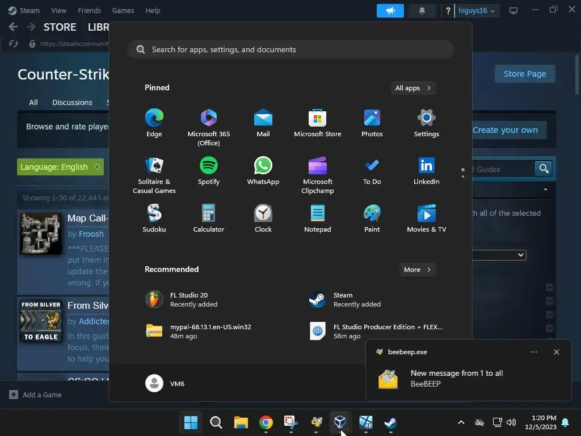Collapse the guides filter panel arrow
Screen dimensions: 581x436
[545, 190]
